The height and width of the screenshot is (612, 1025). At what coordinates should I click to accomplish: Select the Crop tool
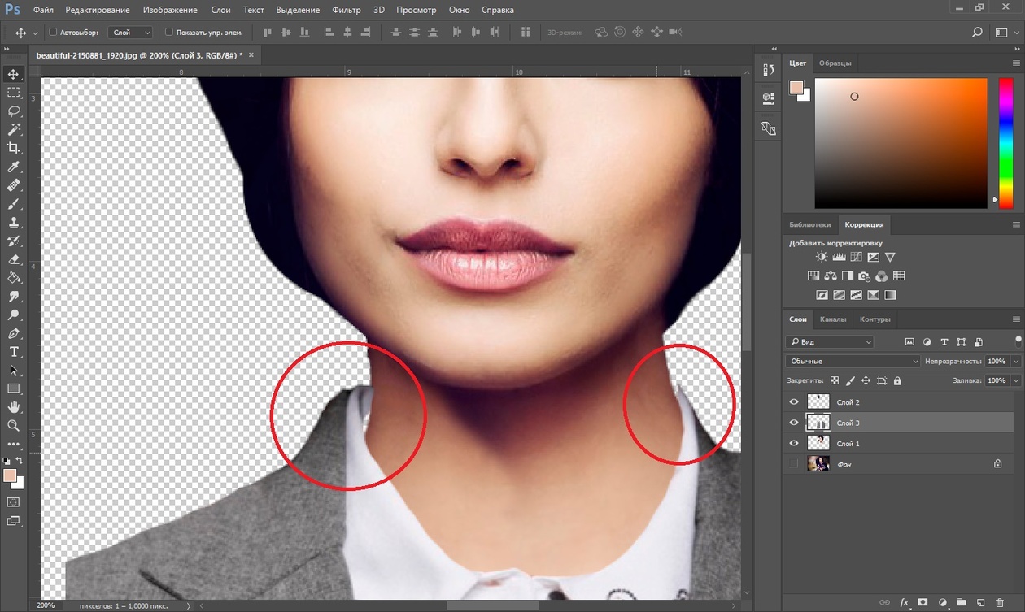click(x=14, y=148)
